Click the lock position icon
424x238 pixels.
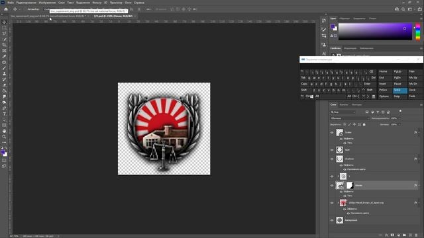point(354,124)
